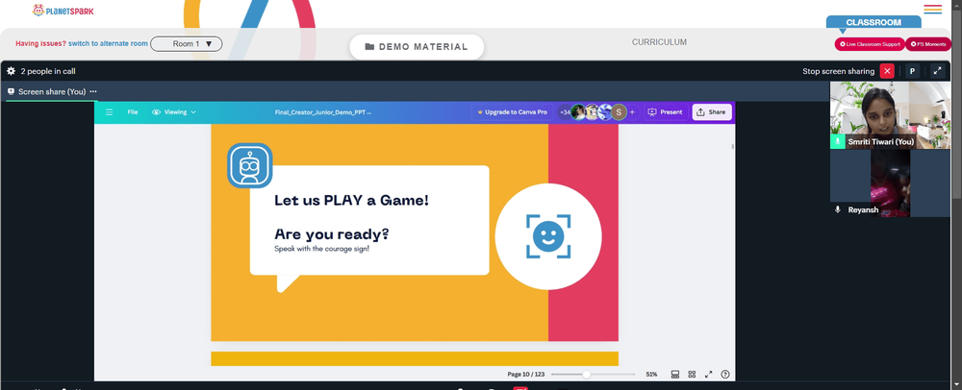Click the document title Final_Creator_Junior_Demo_PPT
This screenshot has width=962, height=390.
[322, 112]
